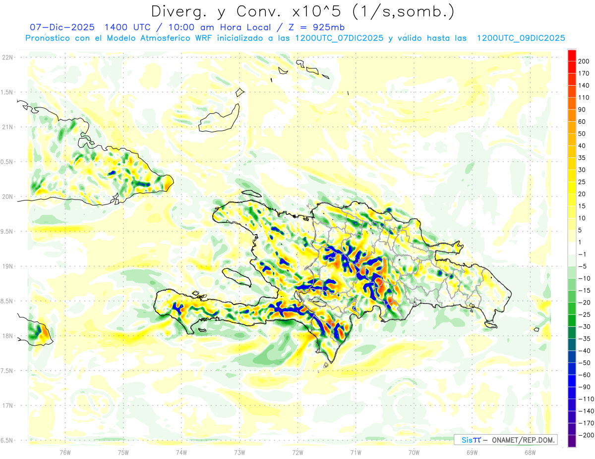Click the "9.5N" axis label
The image size is (595, 459).
7,231
